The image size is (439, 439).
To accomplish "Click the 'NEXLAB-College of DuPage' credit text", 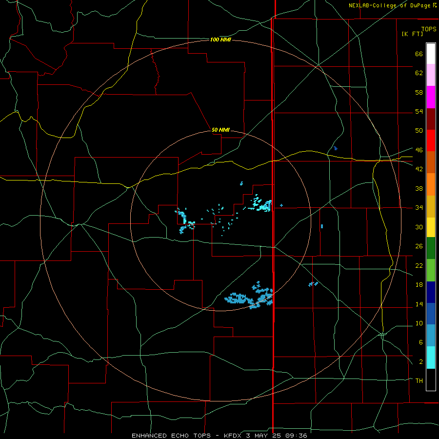I will 390,5.
